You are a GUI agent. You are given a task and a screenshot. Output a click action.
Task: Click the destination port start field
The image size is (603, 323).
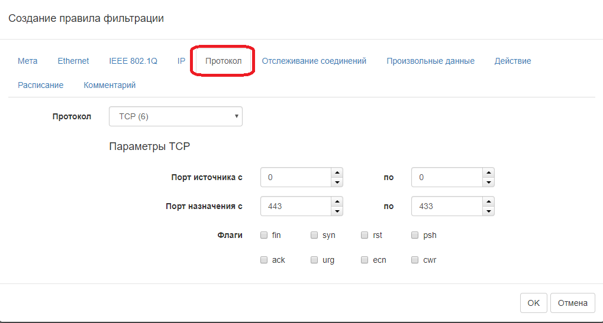(x=295, y=207)
